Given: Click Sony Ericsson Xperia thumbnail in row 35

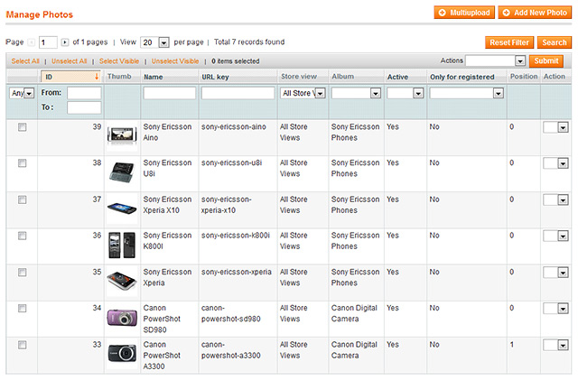Looking at the screenshot, I should click(x=122, y=281).
